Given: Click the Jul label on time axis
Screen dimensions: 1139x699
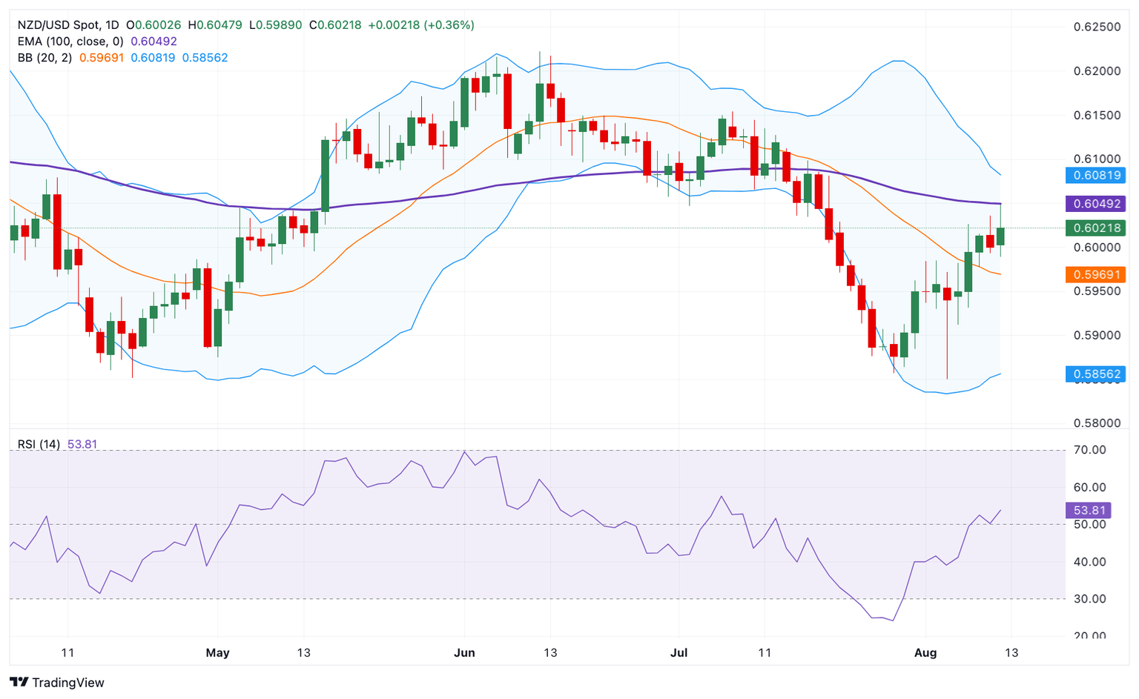Looking at the screenshot, I should coord(679,653).
